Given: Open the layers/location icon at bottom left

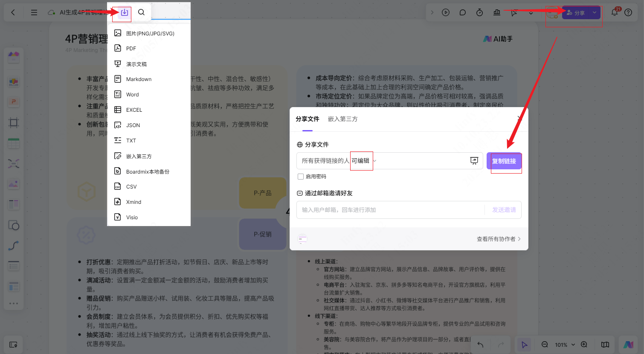Looking at the screenshot, I should tap(13, 345).
